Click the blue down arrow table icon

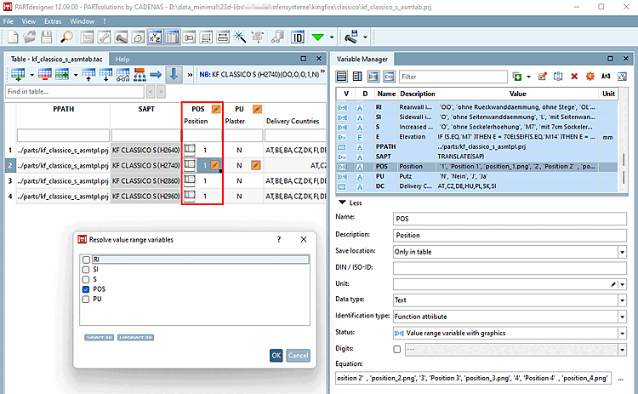[174, 75]
